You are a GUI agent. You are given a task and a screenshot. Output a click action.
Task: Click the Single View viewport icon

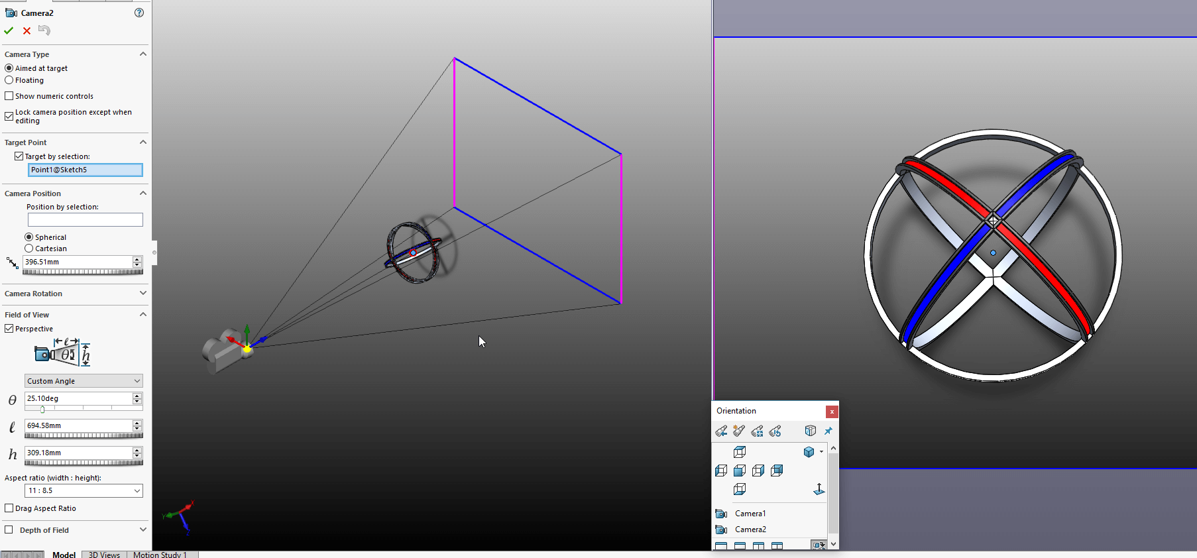tap(721, 546)
